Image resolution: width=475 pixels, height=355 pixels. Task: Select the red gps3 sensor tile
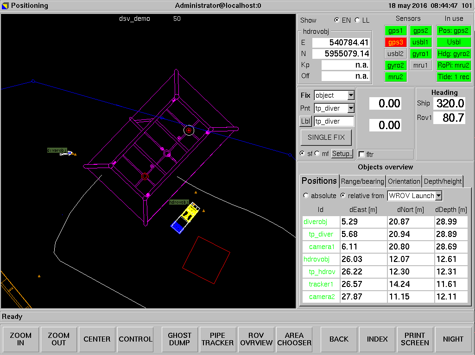pyautogui.click(x=395, y=42)
